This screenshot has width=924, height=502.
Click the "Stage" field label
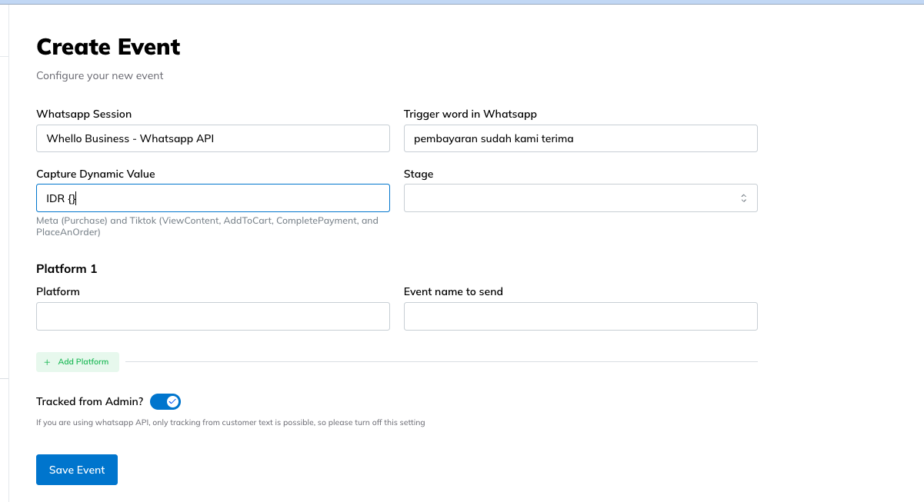click(x=419, y=174)
